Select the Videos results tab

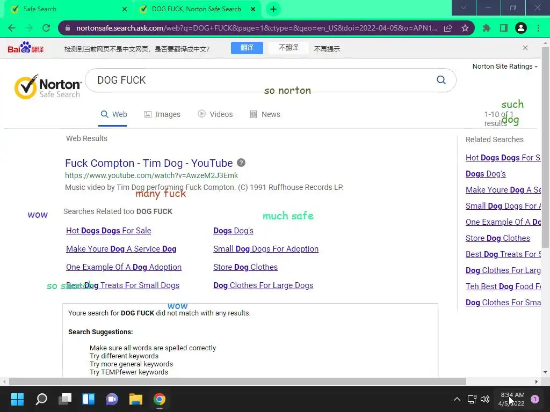[215, 114]
